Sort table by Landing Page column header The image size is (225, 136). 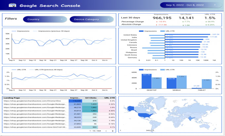click(x=12, y=98)
